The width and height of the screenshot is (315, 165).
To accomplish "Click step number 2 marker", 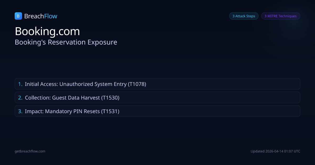I will click(x=20, y=98).
